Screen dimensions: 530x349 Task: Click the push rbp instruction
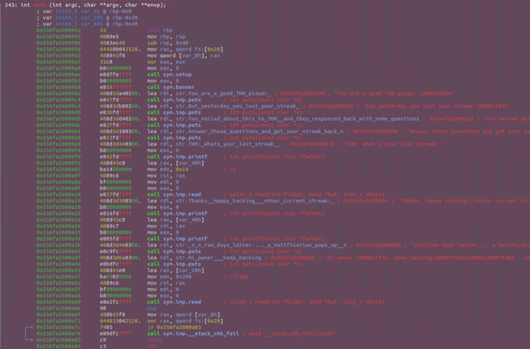[x=160, y=31]
